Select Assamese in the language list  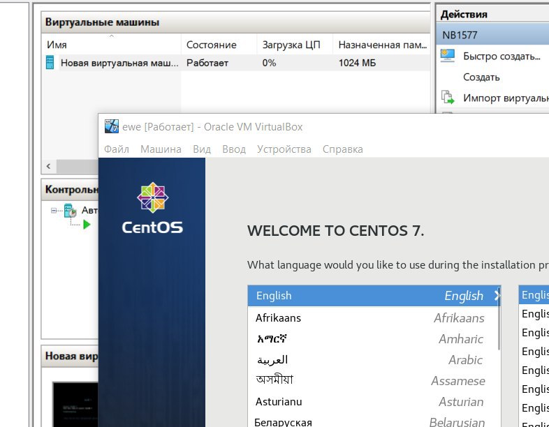pos(374,380)
